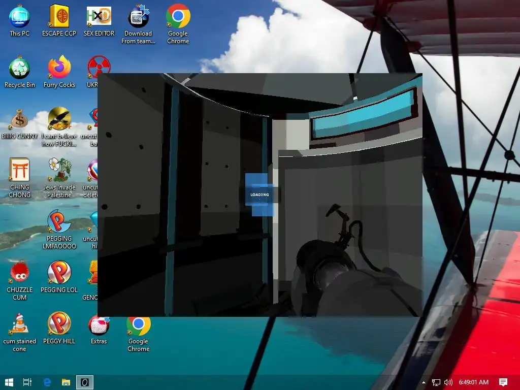
Task: Select the HxD hex editor desktop shortcut
Action: point(99,20)
